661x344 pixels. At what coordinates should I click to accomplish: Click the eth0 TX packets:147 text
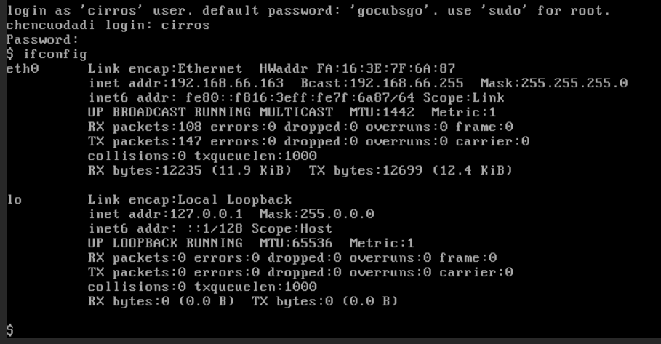[145, 142]
